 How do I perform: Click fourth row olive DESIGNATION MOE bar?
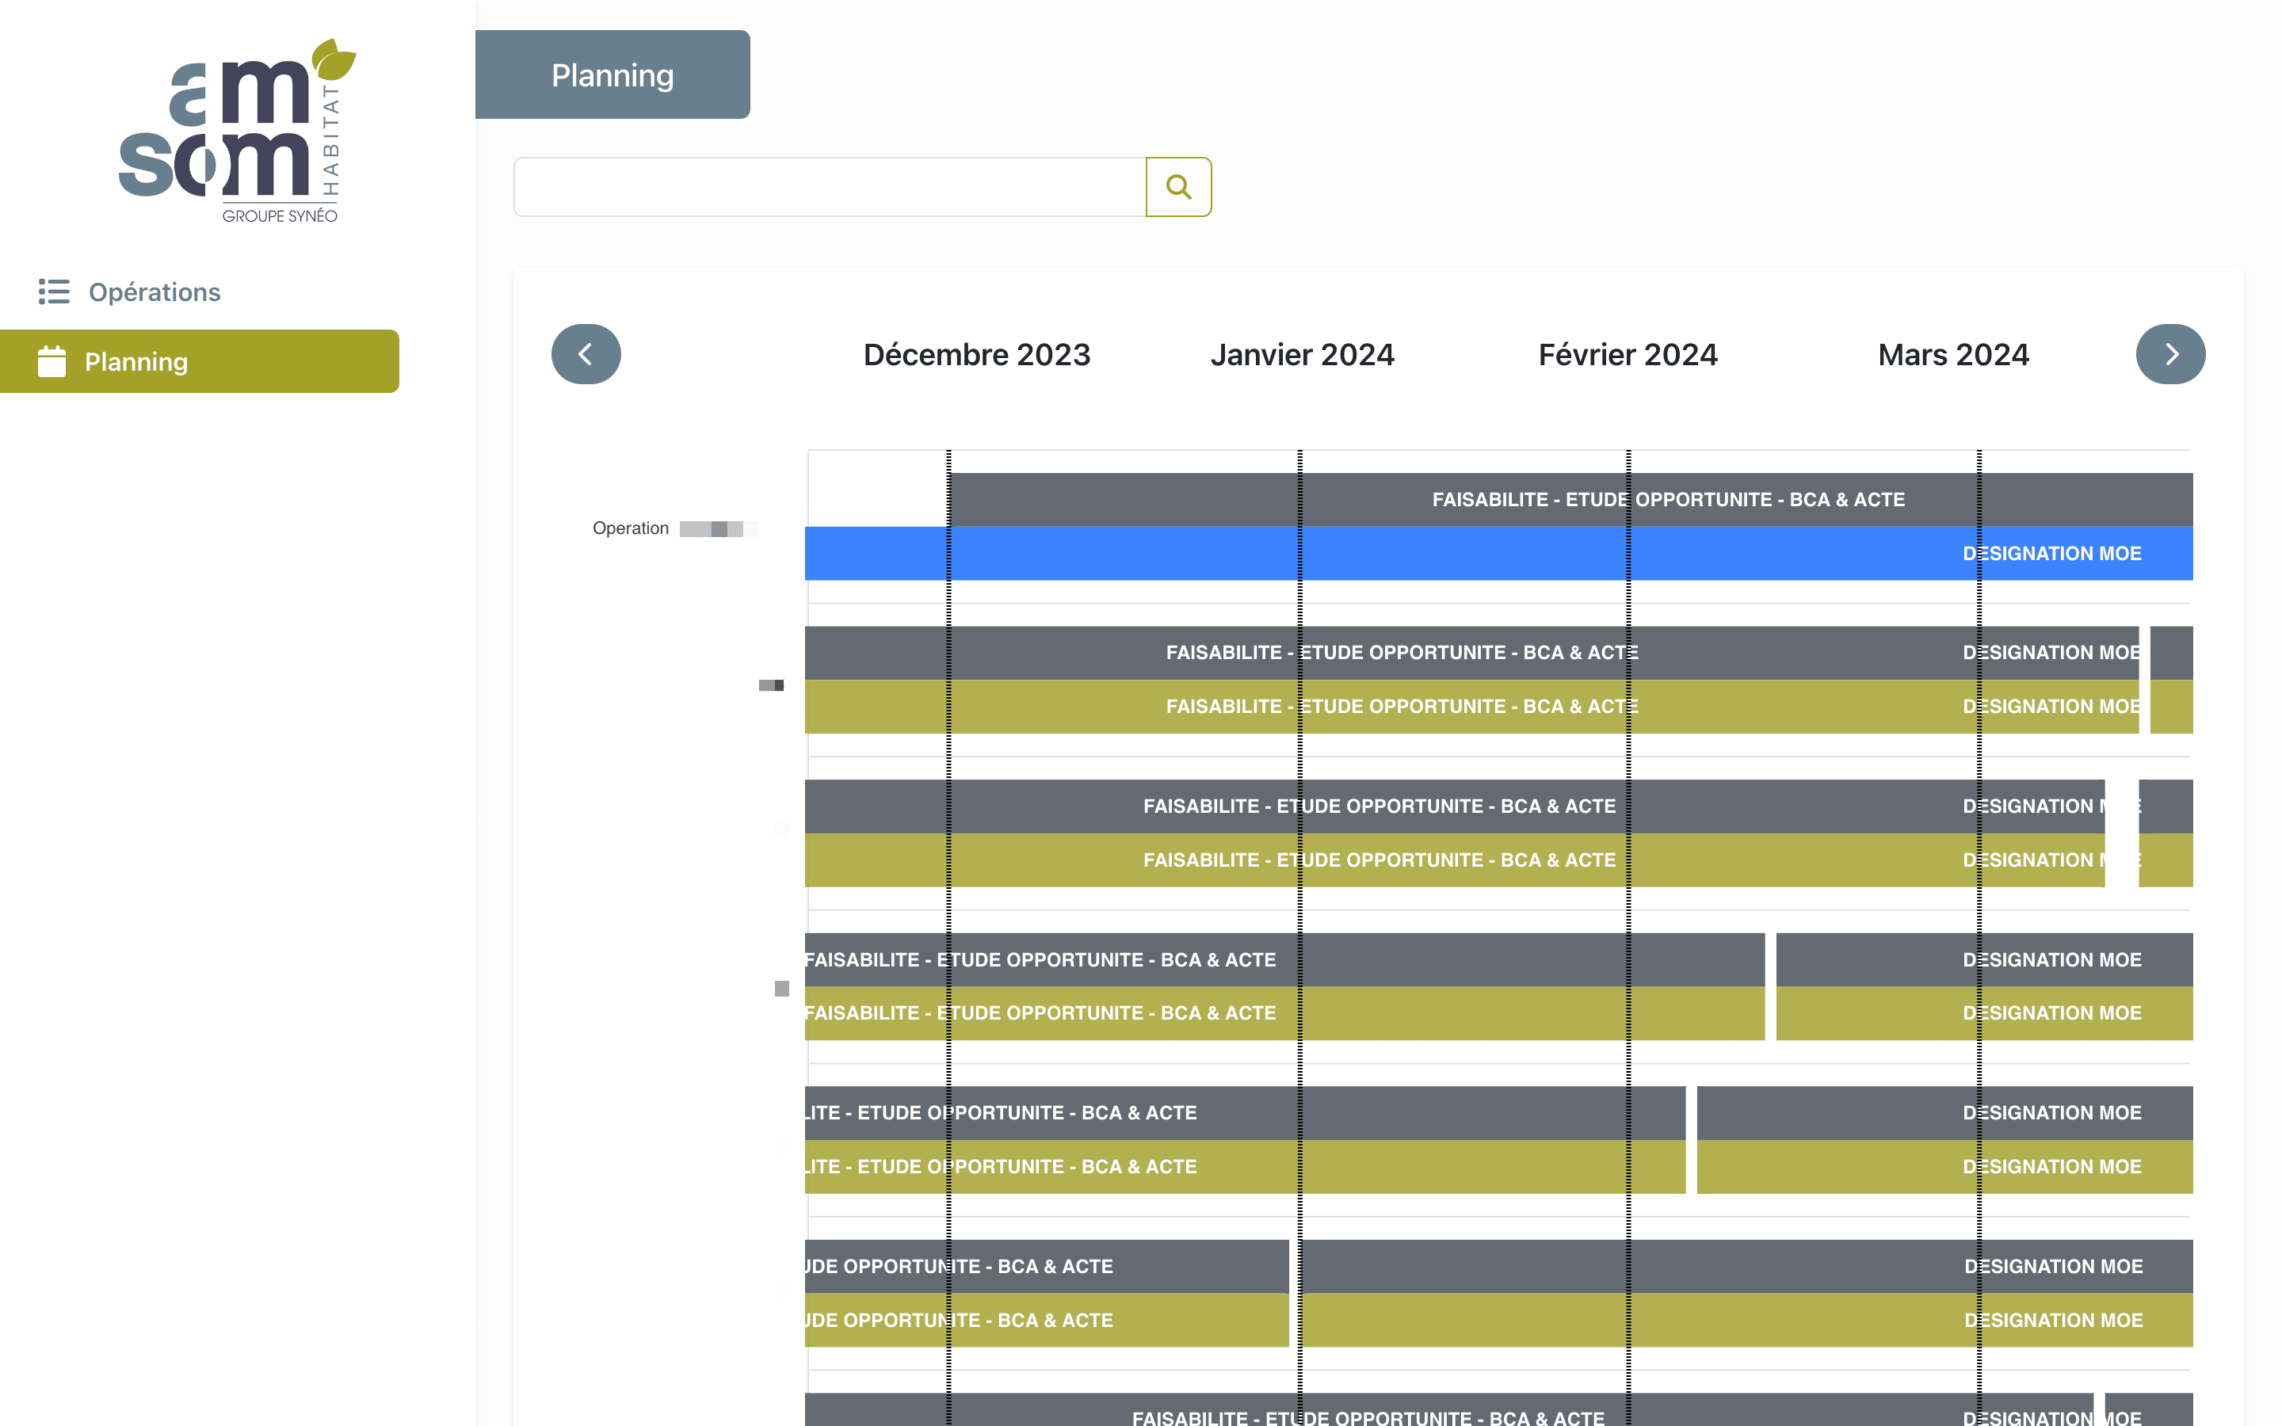click(1984, 1013)
